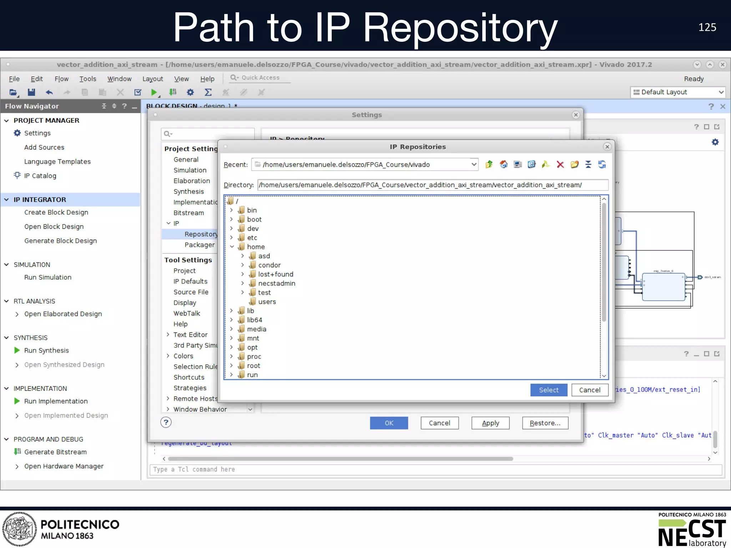Click Open Hardware Manager
731x548 pixels.
pos(64,466)
